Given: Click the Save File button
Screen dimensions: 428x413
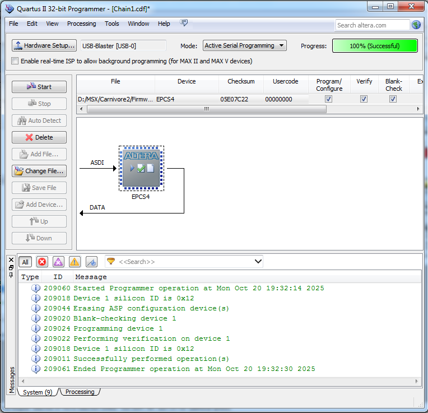Looking at the screenshot, I should click(39, 188).
